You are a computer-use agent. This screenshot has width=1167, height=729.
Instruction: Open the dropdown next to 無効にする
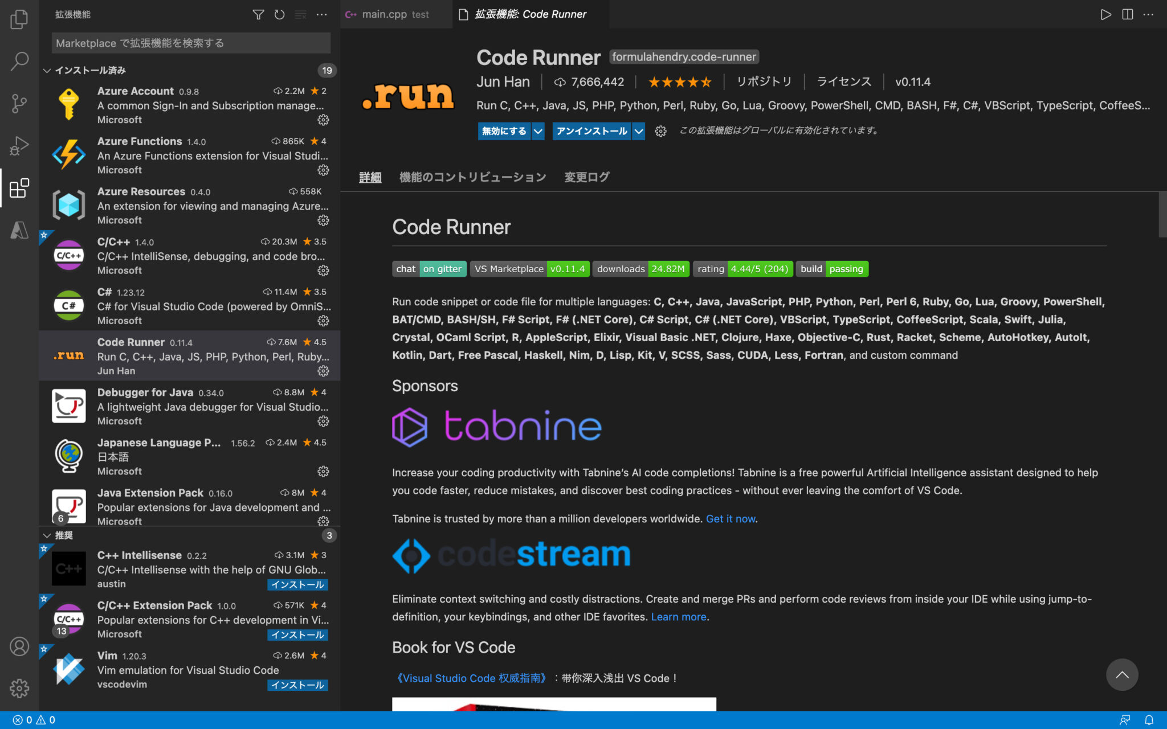coord(538,131)
